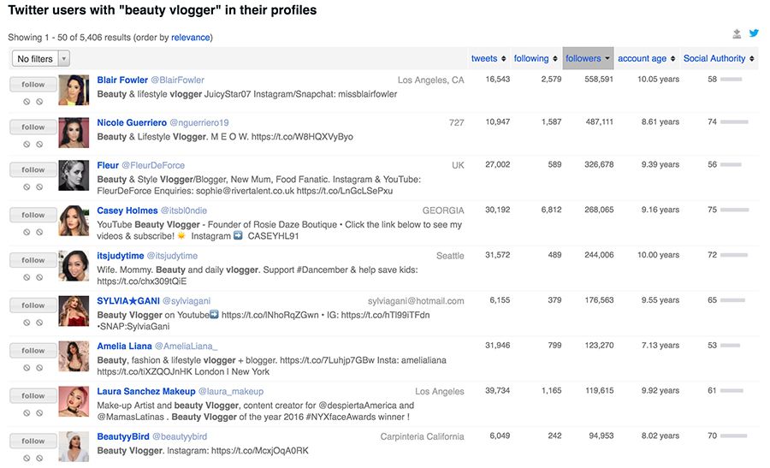Click the first block icon under Amelia Liana's follow button
770x468 pixels.
(x=27, y=368)
